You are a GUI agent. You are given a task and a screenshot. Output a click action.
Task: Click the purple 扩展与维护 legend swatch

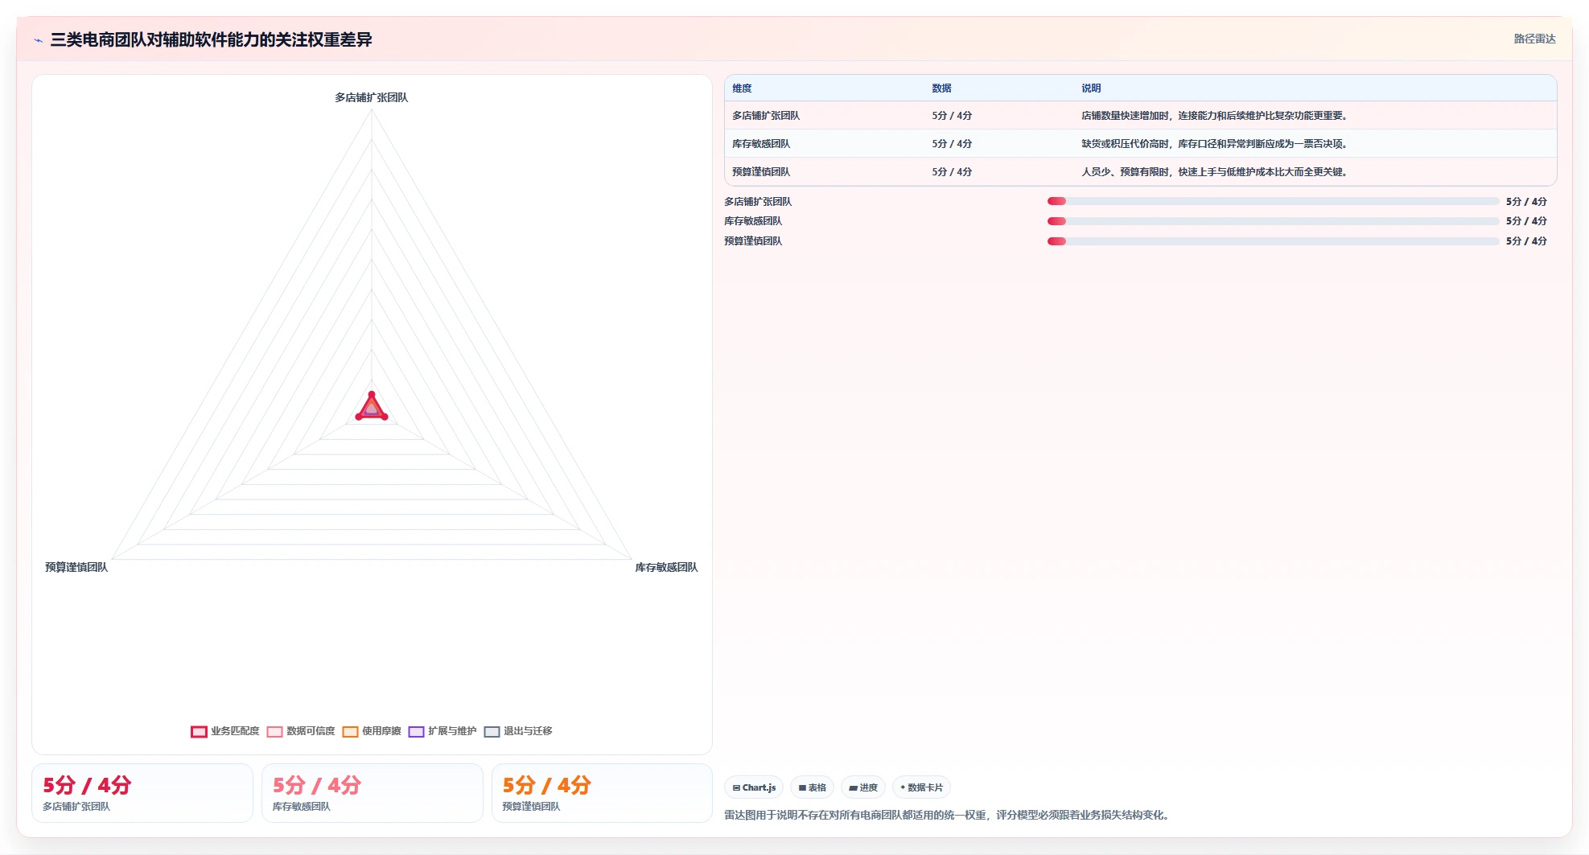tap(416, 732)
